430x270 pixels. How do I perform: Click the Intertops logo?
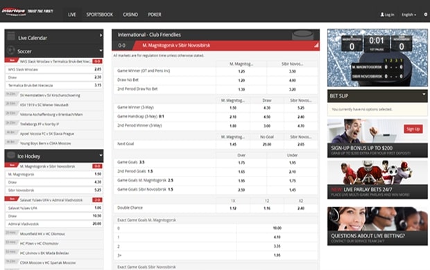click(x=15, y=12)
